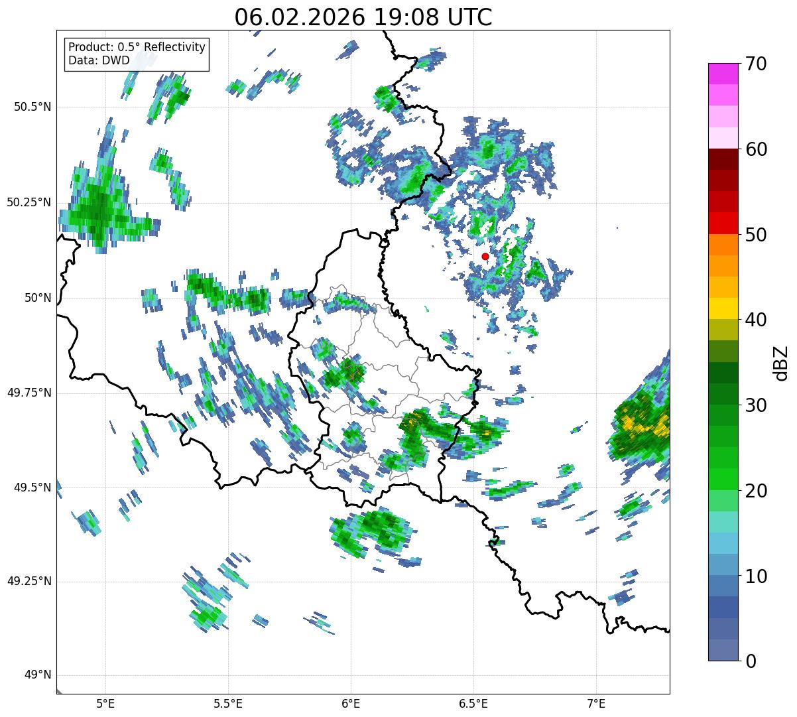Click the "Product: 0.5° Reflectivity" legend text
This screenshot has width=797, height=717.
click(x=137, y=48)
